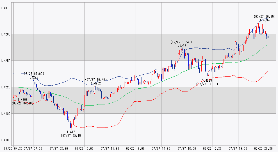Click the 07/27 14:30 time axis label

point(161,148)
